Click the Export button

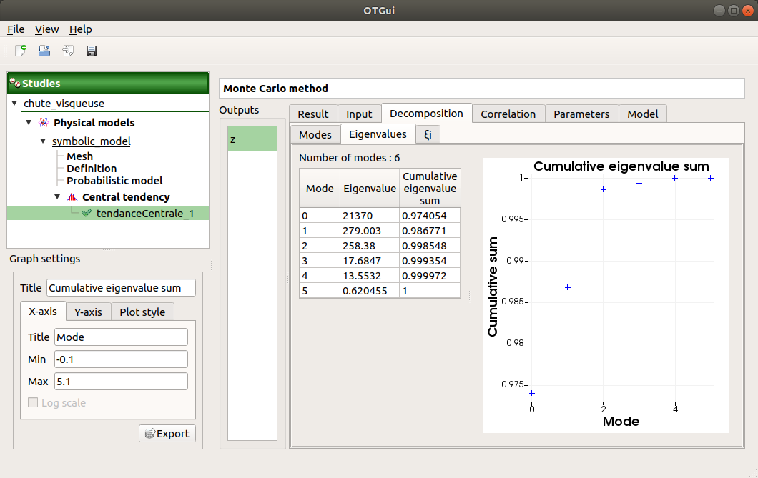(x=167, y=433)
